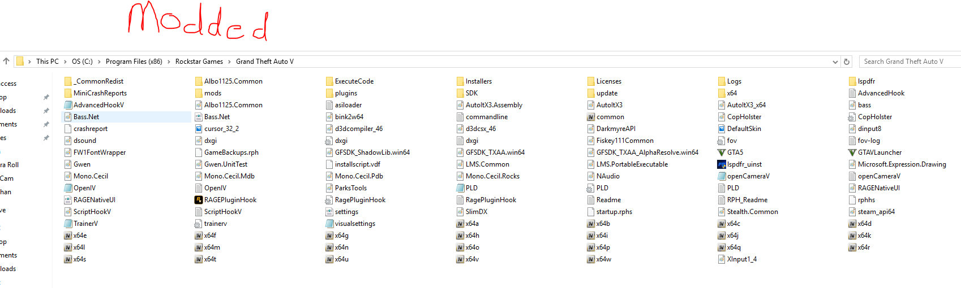Screen dimensions: 961x288
Task: Select the dinput8 file
Action: click(865, 129)
